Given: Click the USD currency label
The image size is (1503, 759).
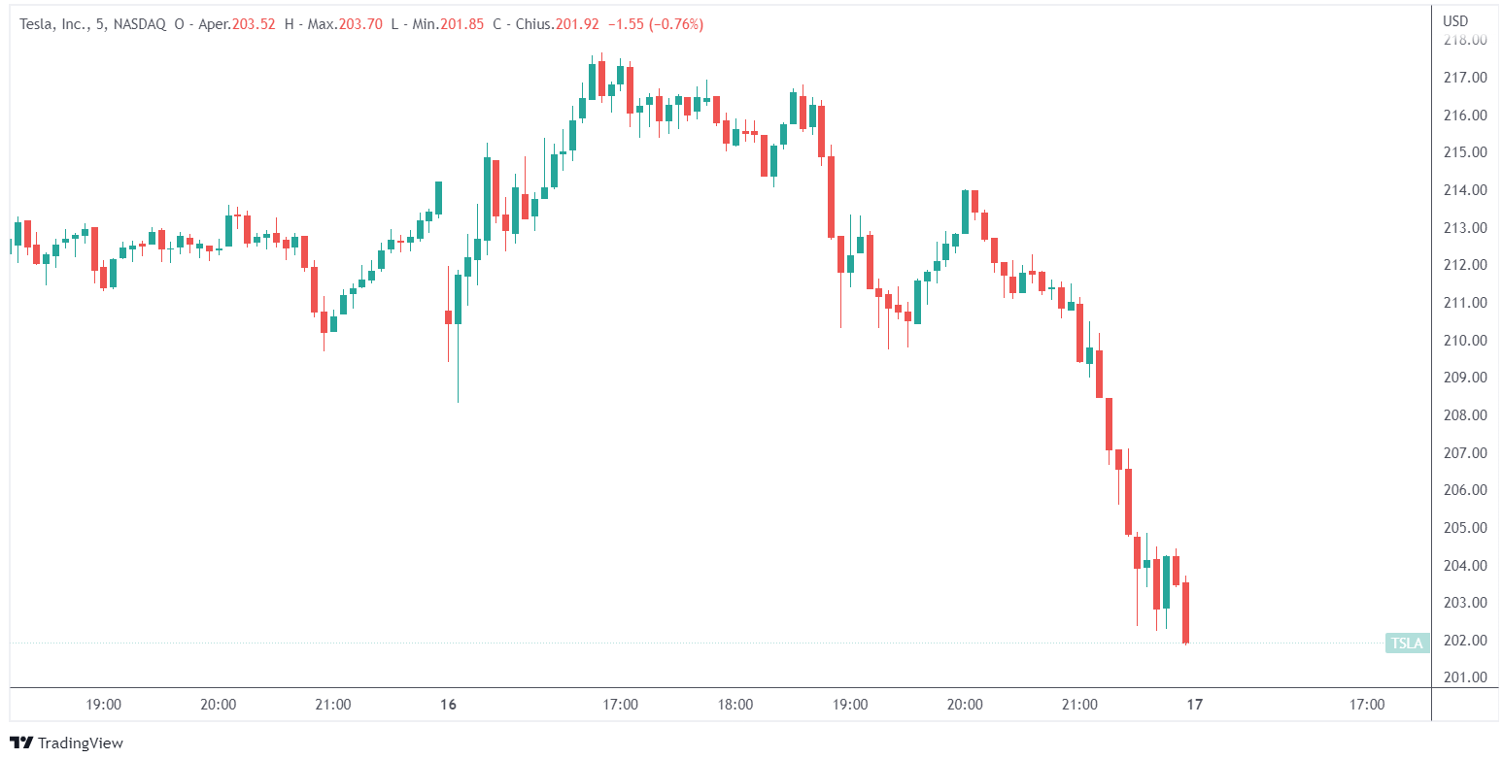Looking at the screenshot, I should point(1455,21).
